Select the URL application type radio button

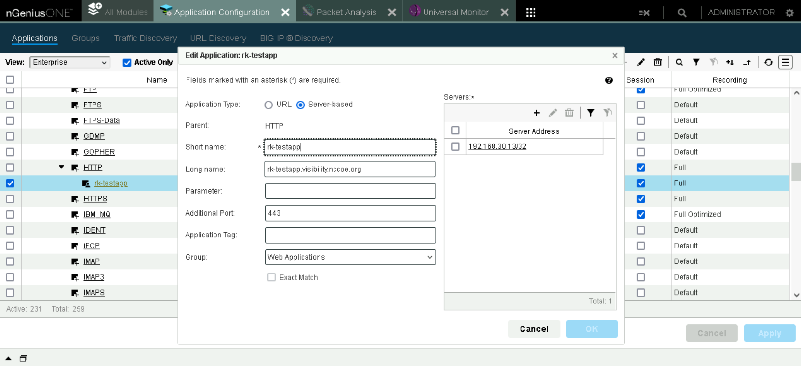coord(268,105)
